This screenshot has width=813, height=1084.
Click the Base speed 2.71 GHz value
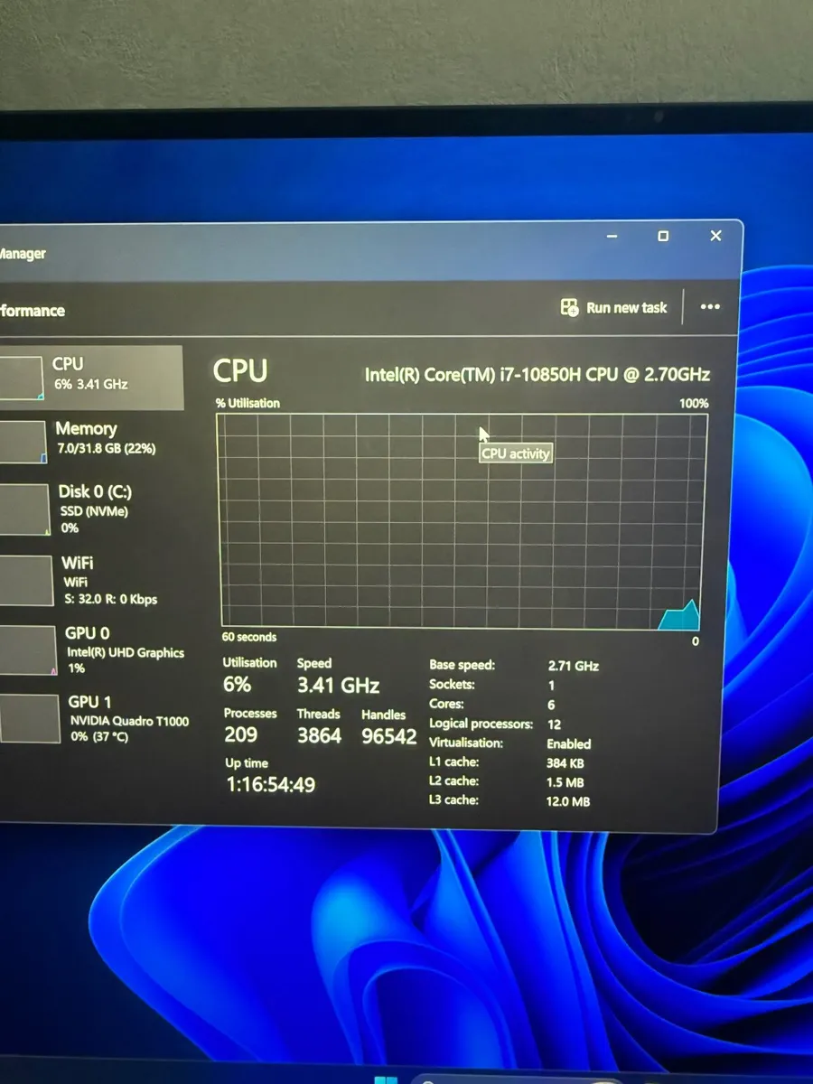pos(574,666)
